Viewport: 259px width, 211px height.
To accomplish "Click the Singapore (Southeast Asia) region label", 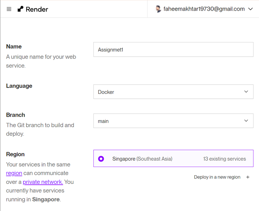I will [142, 159].
